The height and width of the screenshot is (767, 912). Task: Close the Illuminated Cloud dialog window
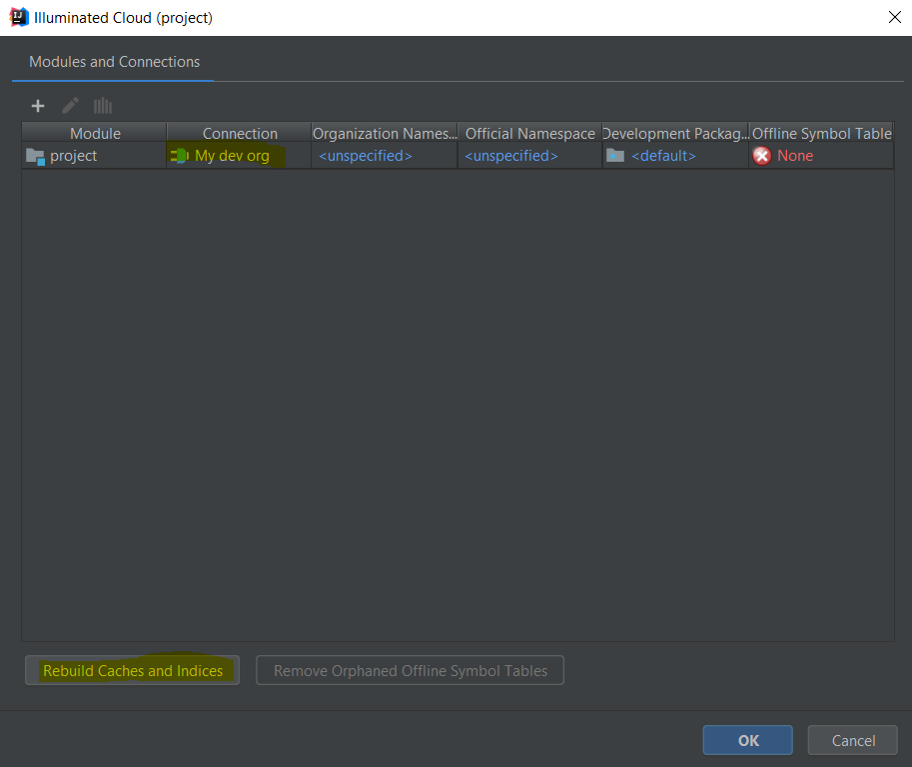click(893, 17)
